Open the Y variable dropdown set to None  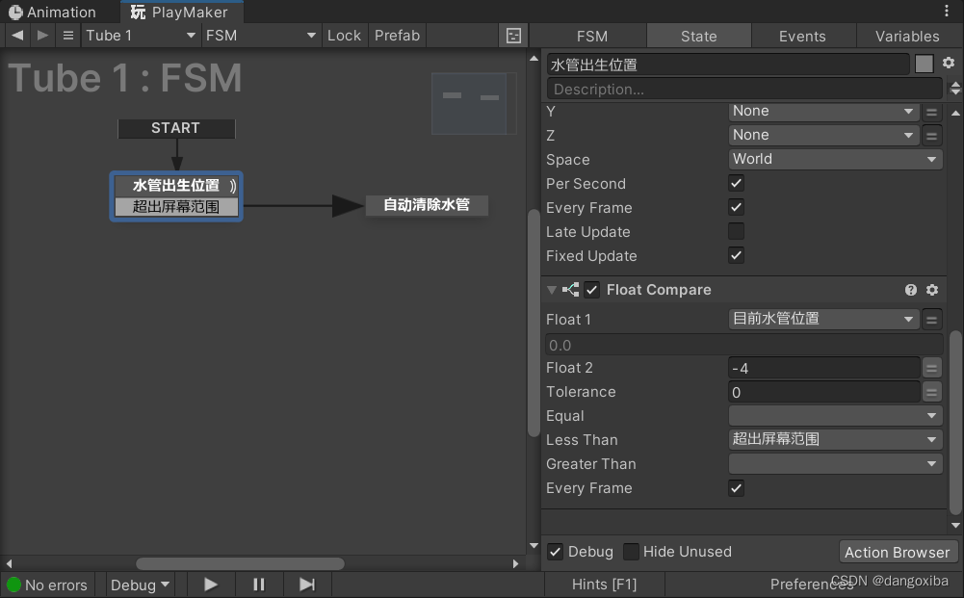click(823, 112)
